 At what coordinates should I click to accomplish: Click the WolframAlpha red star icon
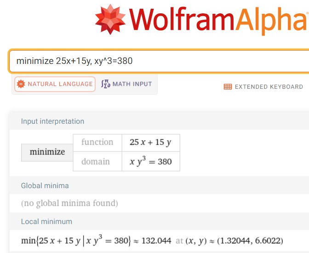110,19
